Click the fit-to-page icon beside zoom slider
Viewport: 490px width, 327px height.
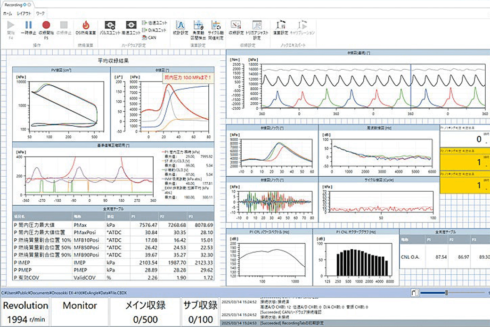(413, 293)
